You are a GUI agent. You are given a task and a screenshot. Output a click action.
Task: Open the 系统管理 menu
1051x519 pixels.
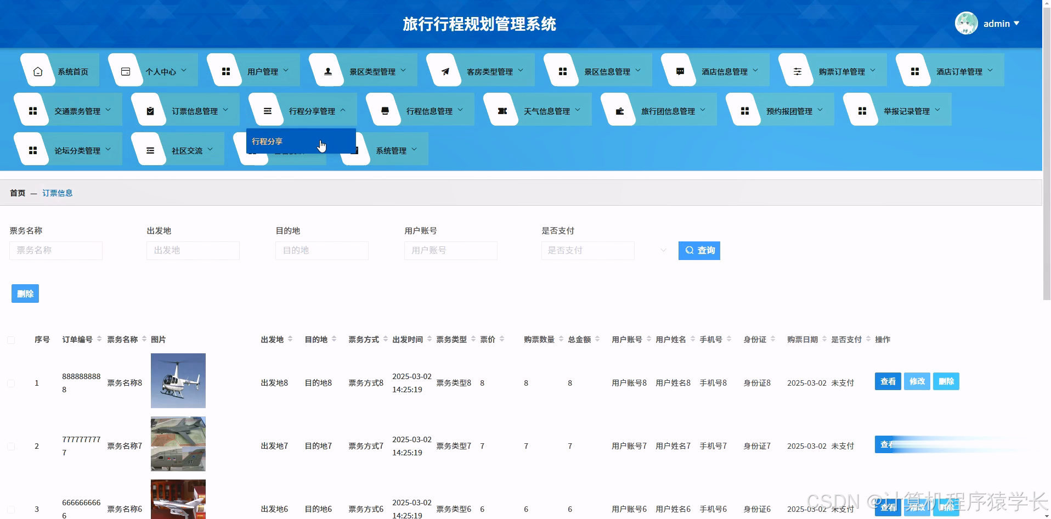point(392,149)
